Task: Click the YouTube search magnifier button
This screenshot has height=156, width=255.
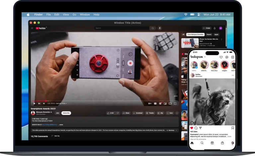Action: click(x=153, y=28)
